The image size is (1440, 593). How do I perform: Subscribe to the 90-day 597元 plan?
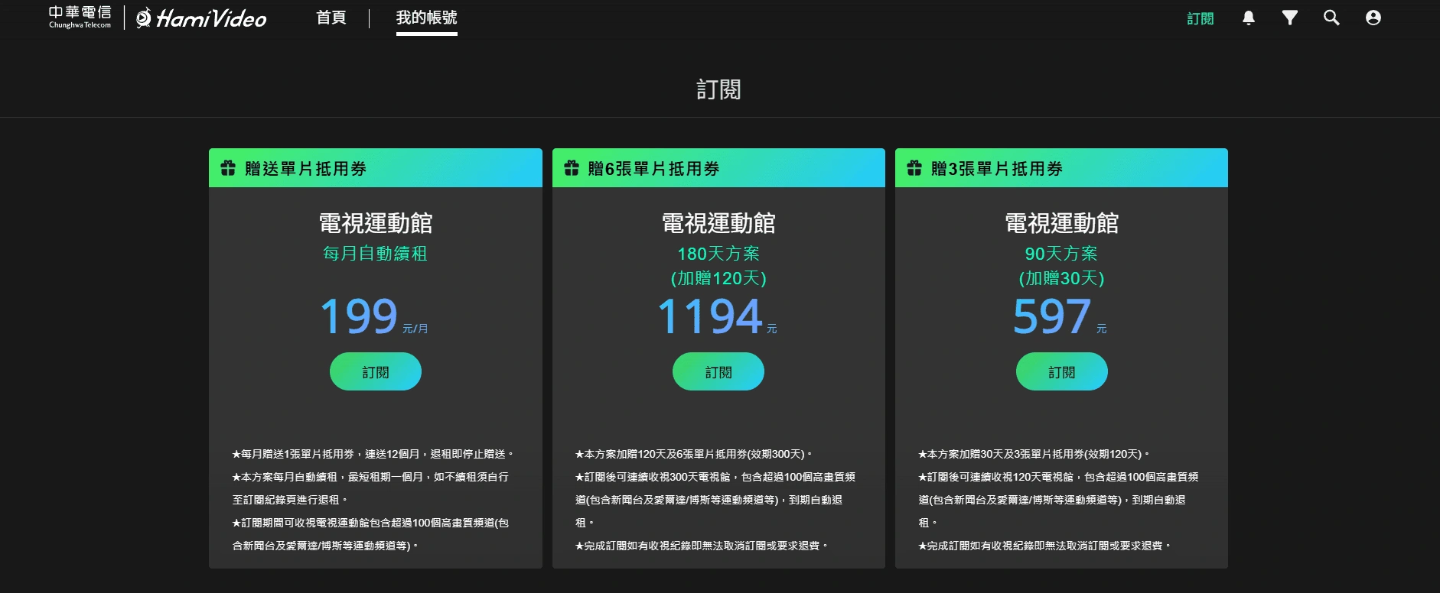pos(1061,371)
